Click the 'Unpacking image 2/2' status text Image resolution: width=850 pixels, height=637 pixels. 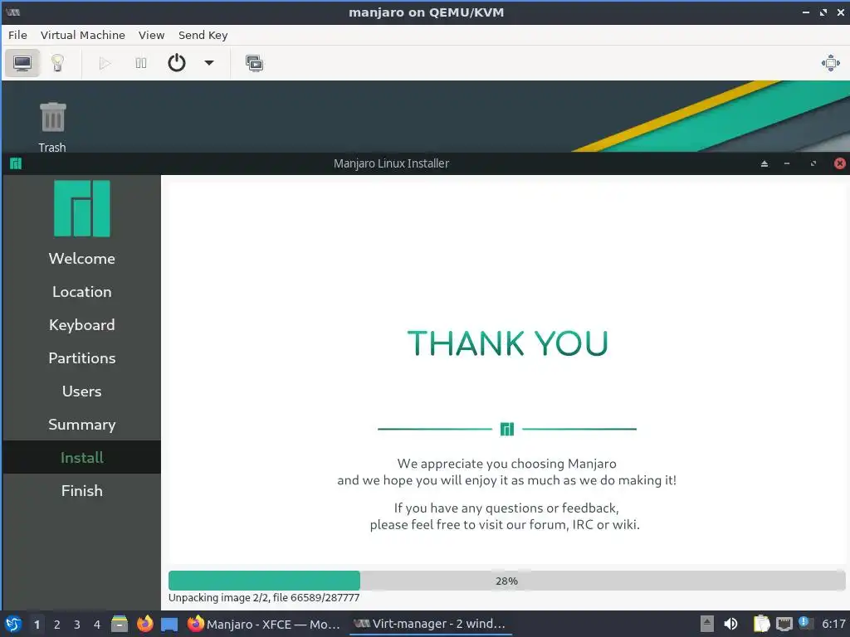pyautogui.click(x=264, y=597)
